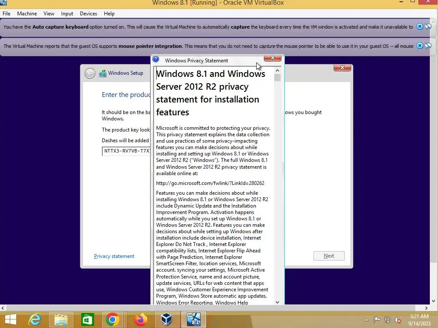This screenshot has height=328, width=438.
Task: Open the Help menu
Action: click(x=109, y=14)
